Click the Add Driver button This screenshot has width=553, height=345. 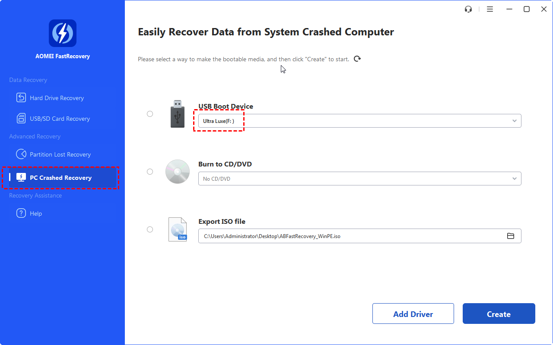pos(413,314)
